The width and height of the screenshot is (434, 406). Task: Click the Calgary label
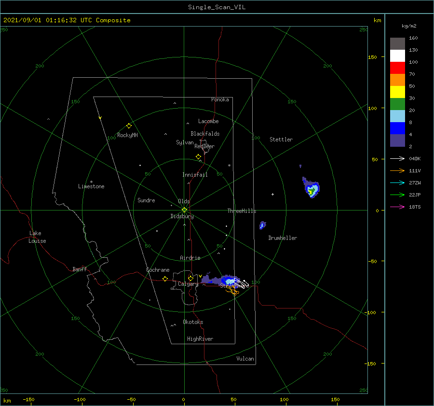188,284
